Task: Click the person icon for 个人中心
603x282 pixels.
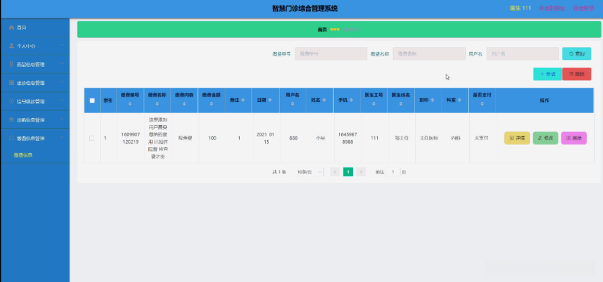Action: pyautogui.click(x=11, y=46)
